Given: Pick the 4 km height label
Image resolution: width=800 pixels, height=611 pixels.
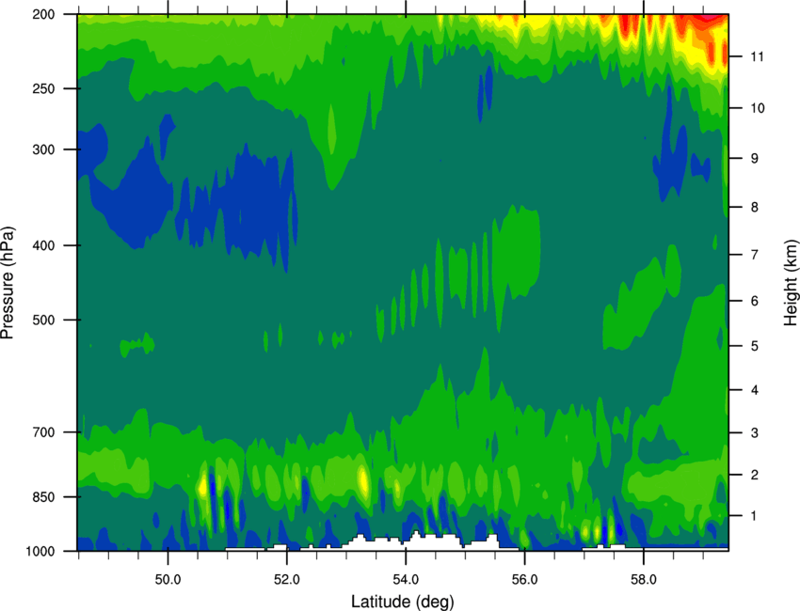Looking at the screenshot, I should coord(755,390).
